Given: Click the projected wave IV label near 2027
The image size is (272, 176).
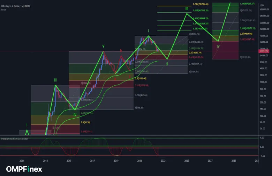Looking at the screenshot, I should 218,46.
